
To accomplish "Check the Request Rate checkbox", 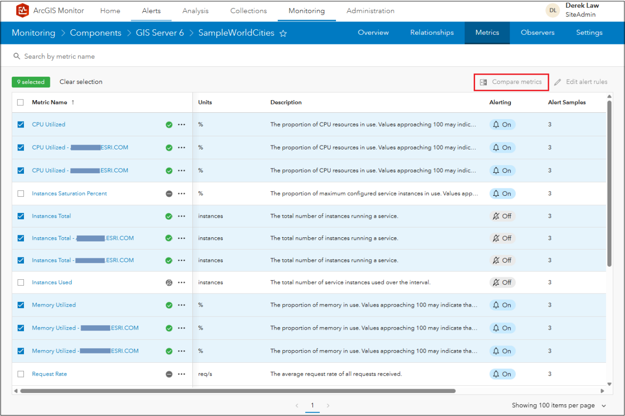I will coord(21,374).
